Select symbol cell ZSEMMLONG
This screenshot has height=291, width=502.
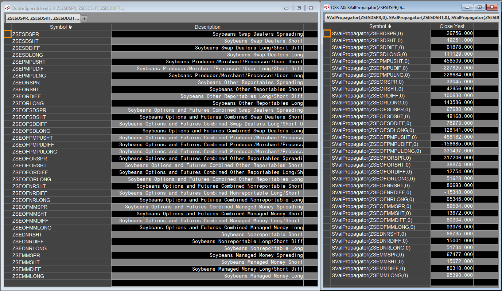(x=61, y=276)
